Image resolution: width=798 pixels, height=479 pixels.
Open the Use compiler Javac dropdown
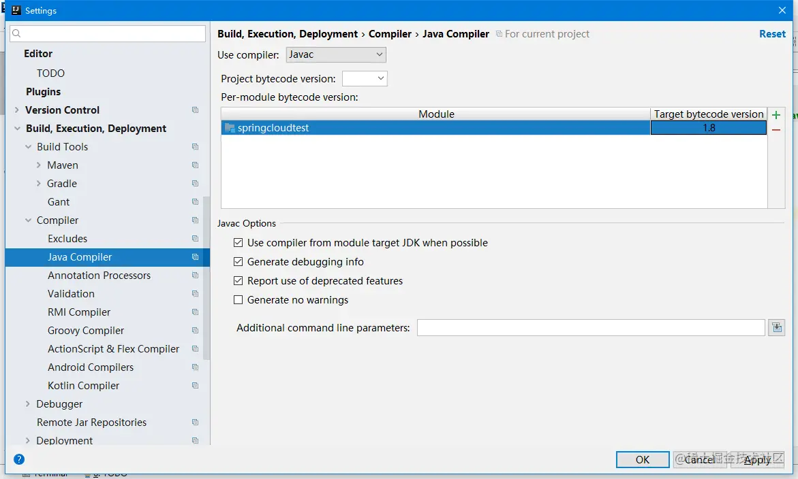[x=336, y=54]
